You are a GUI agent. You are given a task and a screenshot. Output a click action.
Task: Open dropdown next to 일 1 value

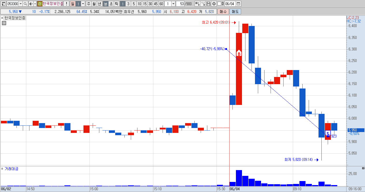83,4
